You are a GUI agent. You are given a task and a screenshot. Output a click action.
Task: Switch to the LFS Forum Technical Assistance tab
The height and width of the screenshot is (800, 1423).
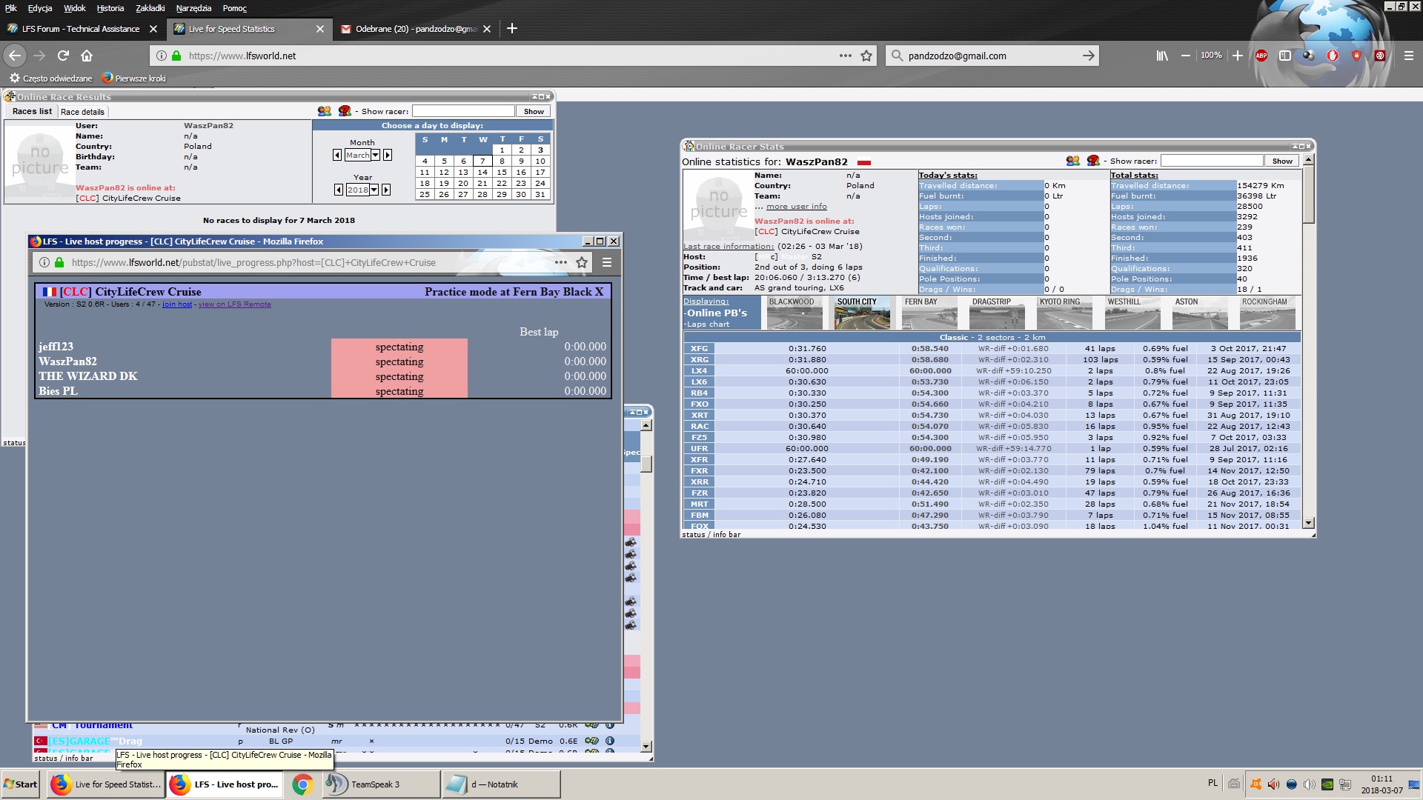pyautogui.click(x=80, y=29)
